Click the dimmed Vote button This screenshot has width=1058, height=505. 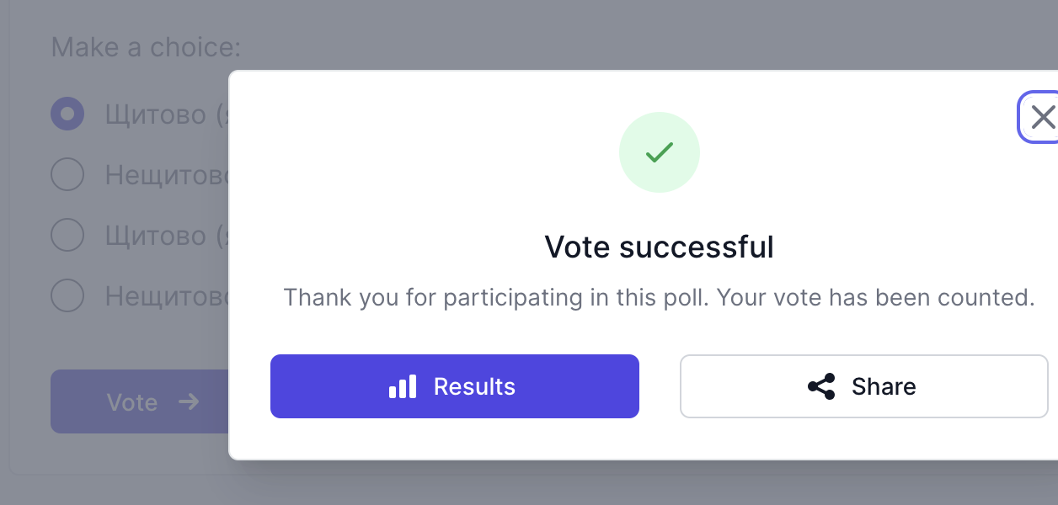point(132,402)
